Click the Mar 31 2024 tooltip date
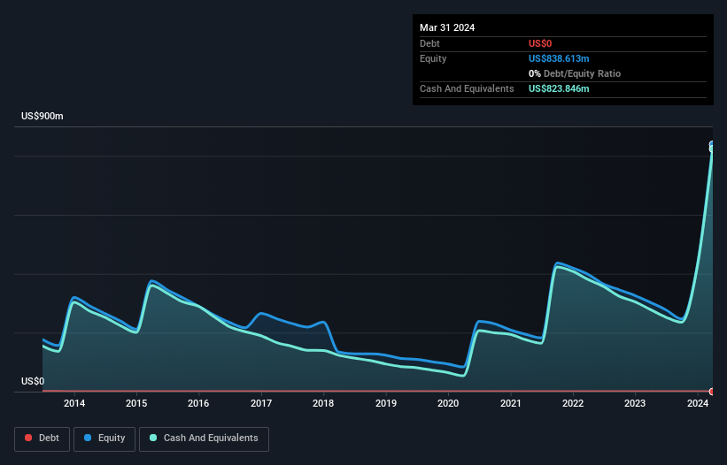Screen dimensions: 727x465 coord(447,27)
